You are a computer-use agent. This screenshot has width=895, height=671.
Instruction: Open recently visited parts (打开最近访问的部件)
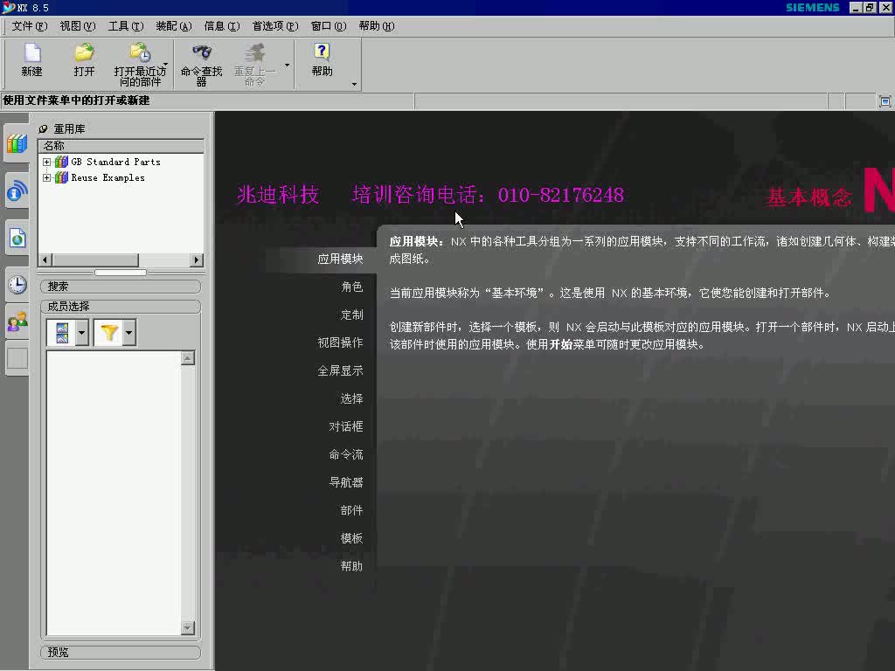tap(140, 52)
